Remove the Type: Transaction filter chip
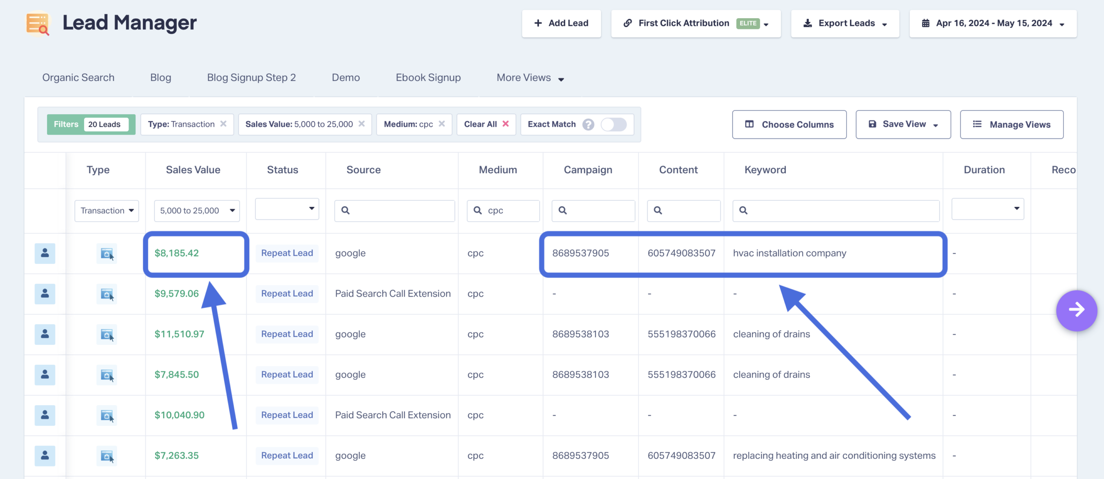 (x=223, y=124)
